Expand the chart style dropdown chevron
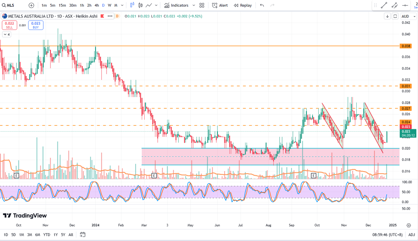 156,5
